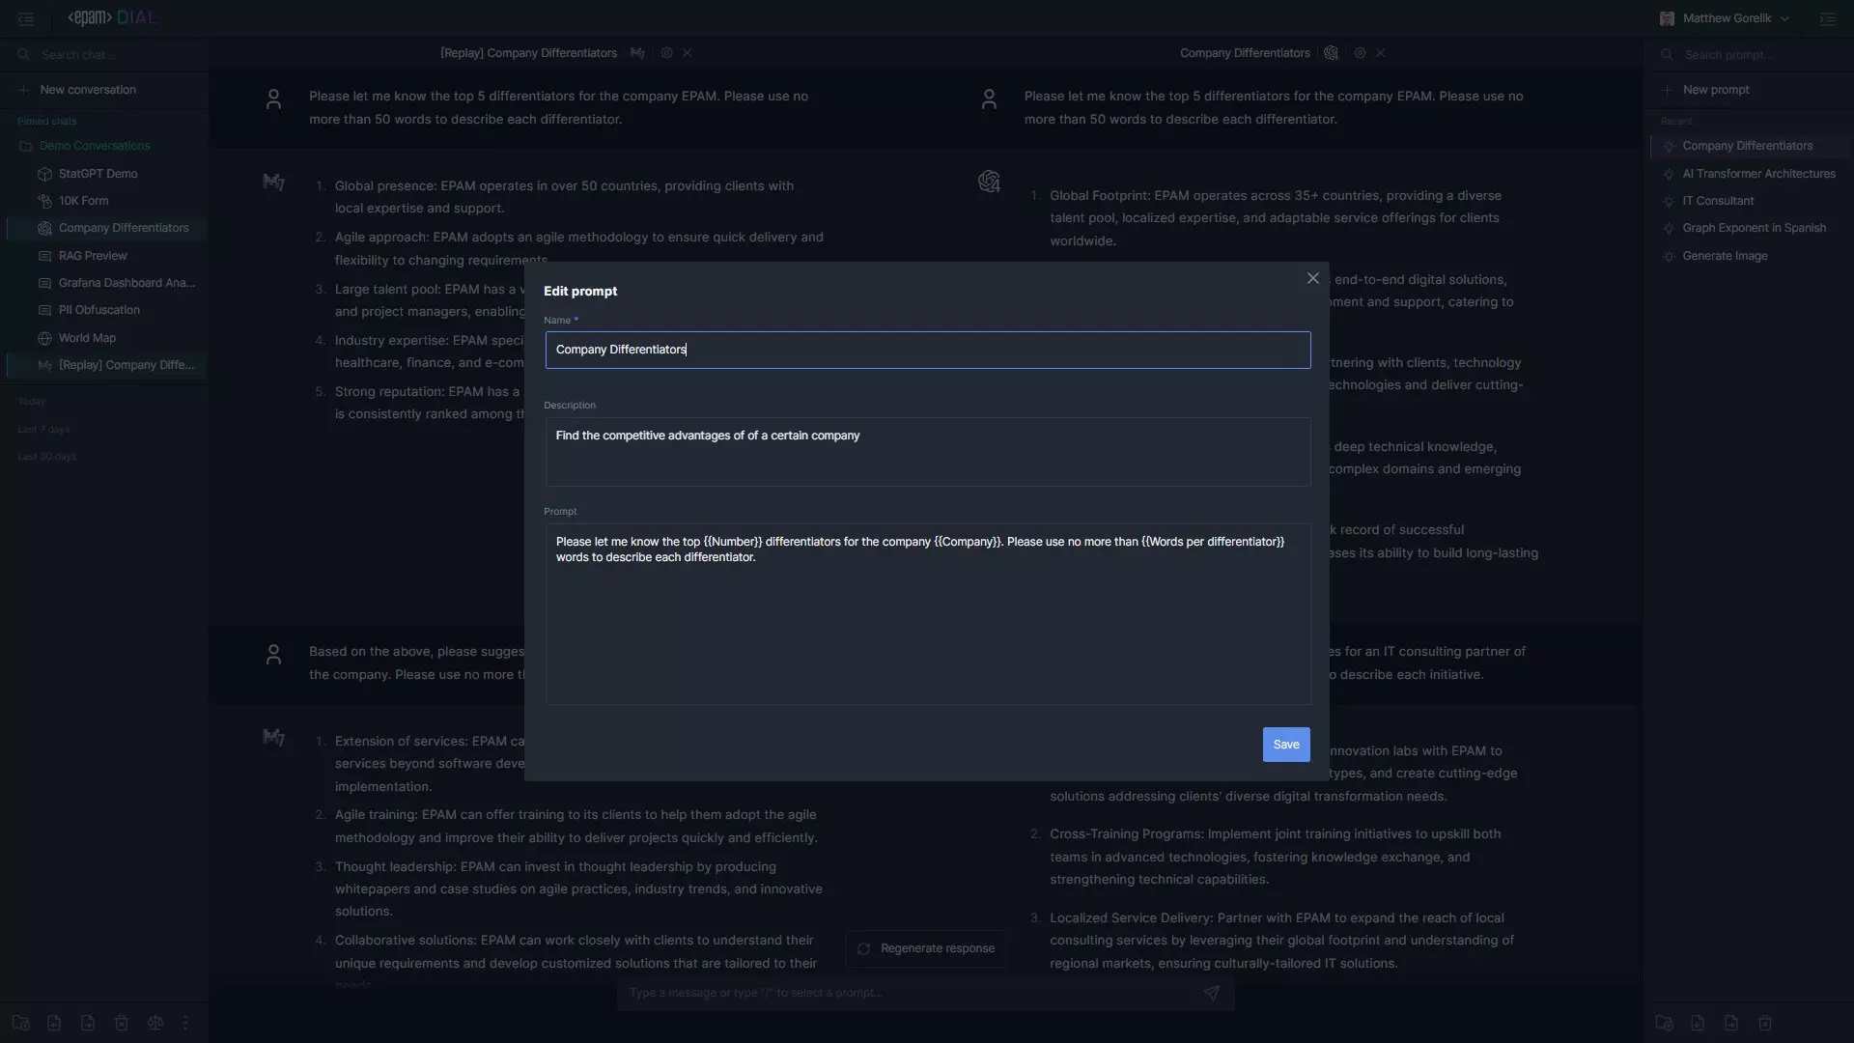Click Regenerate response button

926,948
